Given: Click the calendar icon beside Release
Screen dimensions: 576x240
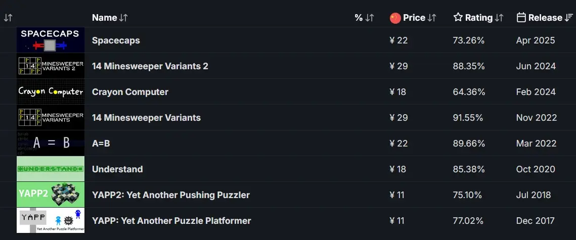Looking at the screenshot, I should point(521,18).
